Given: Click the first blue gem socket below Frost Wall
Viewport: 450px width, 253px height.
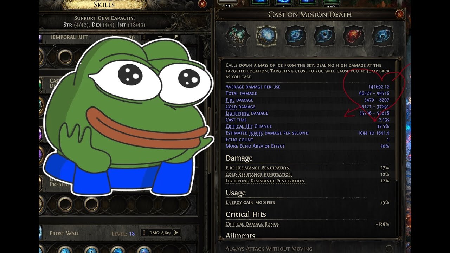Looking at the screenshot, I should 65,250.
